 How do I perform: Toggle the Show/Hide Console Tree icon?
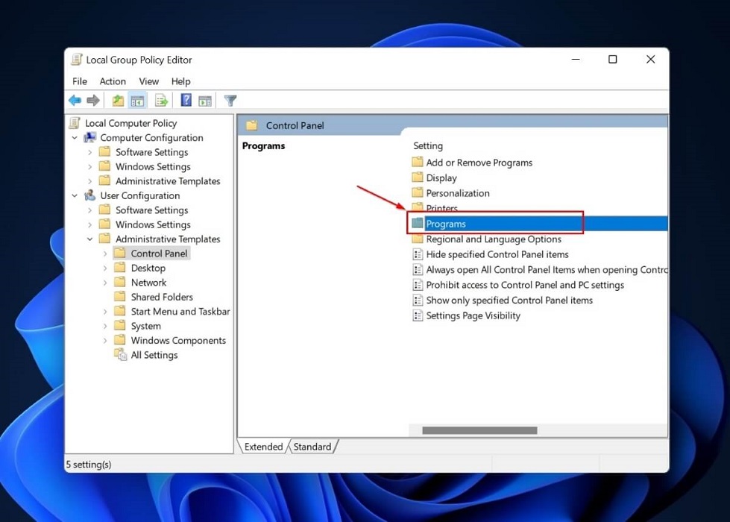(x=137, y=100)
